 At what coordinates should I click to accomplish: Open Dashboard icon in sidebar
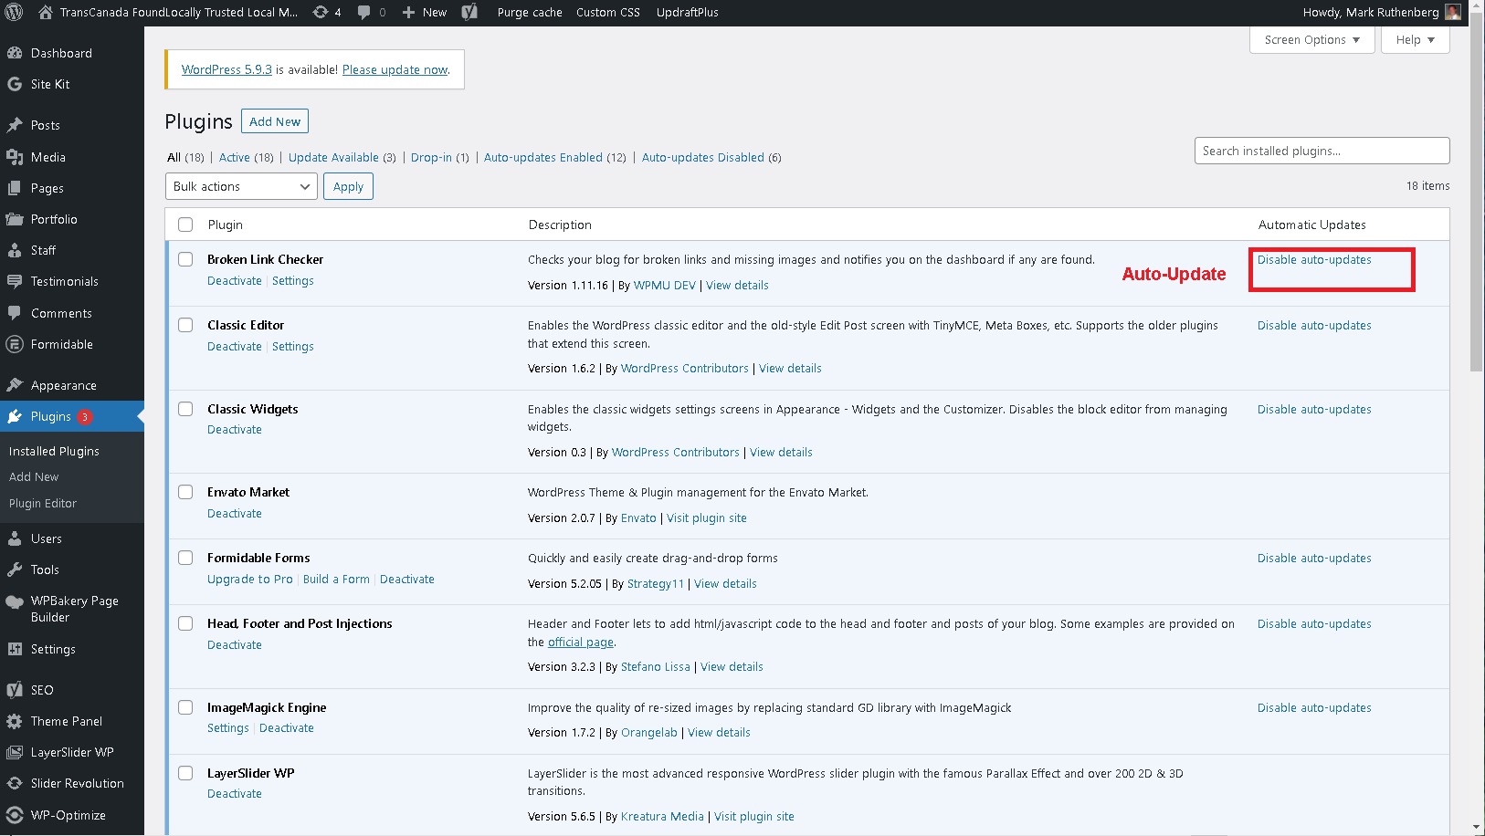(x=15, y=53)
